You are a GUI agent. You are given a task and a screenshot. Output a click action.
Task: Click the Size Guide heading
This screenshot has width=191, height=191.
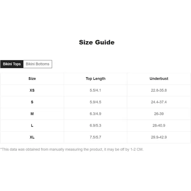(x=97, y=42)
